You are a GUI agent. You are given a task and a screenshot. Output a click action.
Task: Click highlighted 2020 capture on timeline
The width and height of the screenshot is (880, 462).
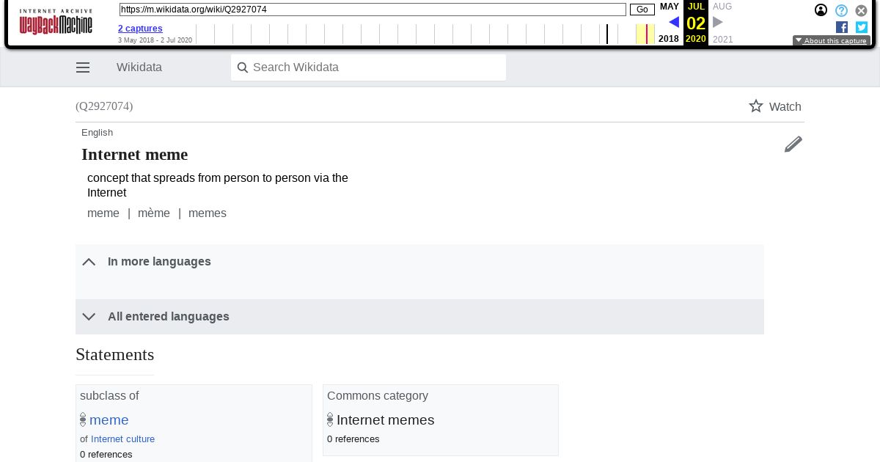click(646, 34)
